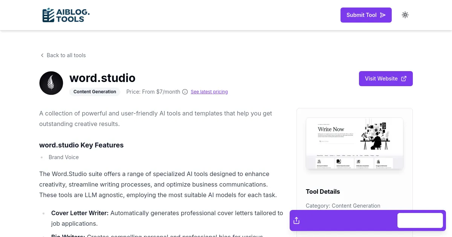Go back via the Back to all tools link
452x237 pixels.
[x=66, y=55]
